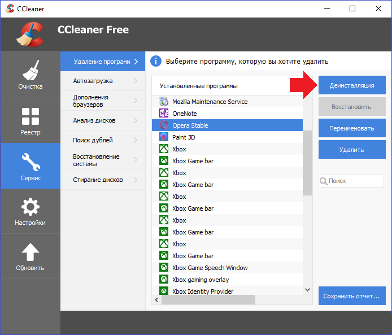Open the Автозагрузка tab
This screenshot has width=392, height=335.
(x=103, y=81)
